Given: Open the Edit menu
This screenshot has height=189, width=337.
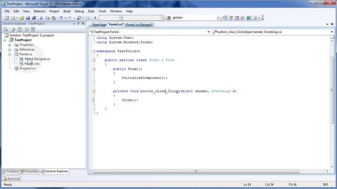Looking at the screenshot, I should [16, 11].
